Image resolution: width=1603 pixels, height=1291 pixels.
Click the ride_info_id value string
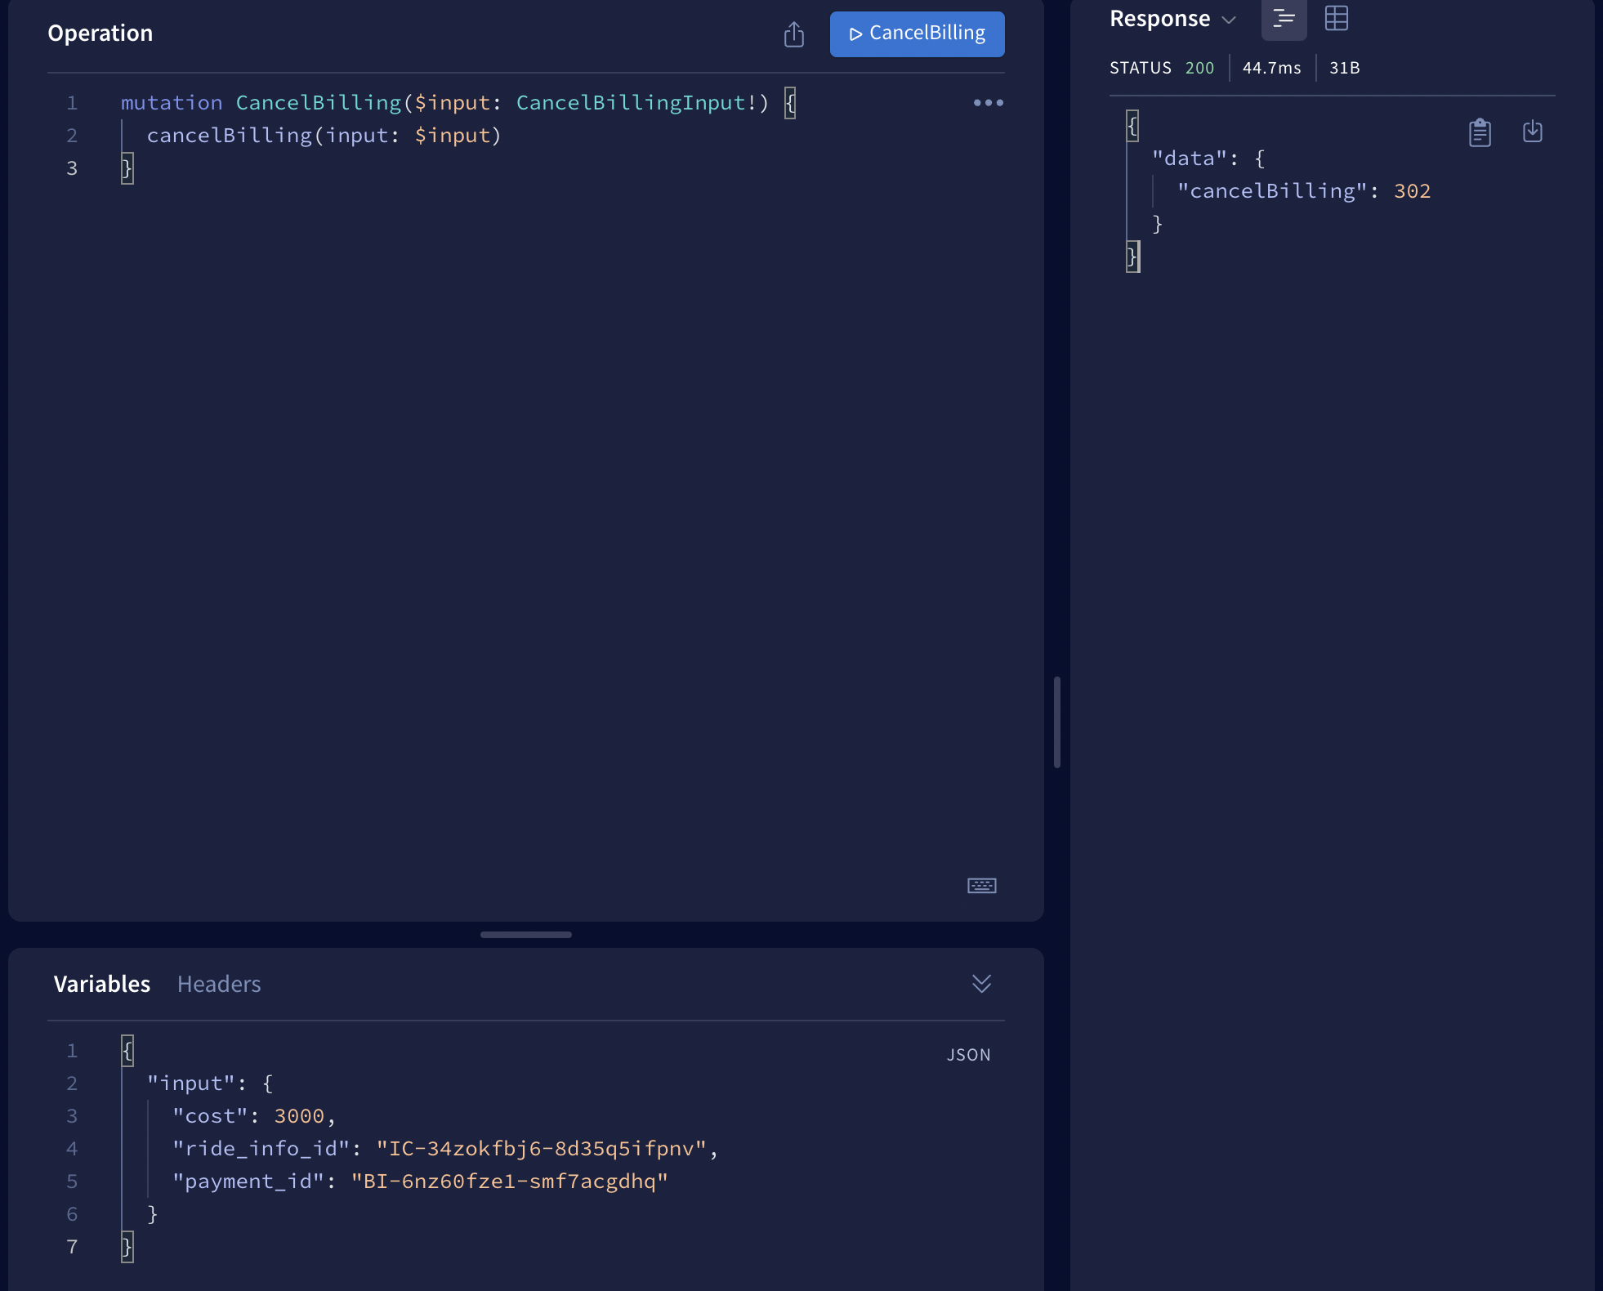[541, 1149]
